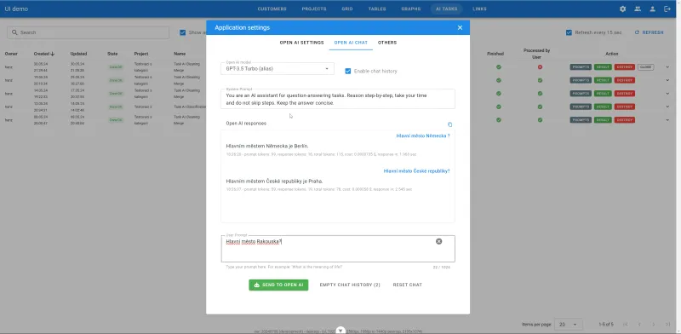Click the RESET CHAT button
Image resolution: width=681 pixels, height=334 pixels.
[x=408, y=285]
